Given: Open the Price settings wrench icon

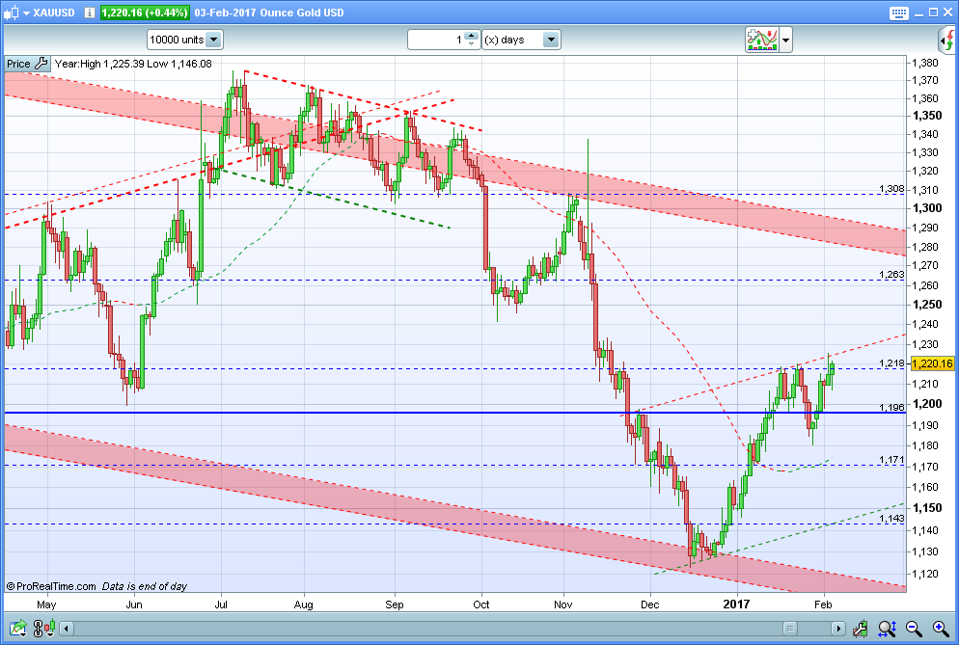Looking at the screenshot, I should pyautogui.click(x=41, y=63).
